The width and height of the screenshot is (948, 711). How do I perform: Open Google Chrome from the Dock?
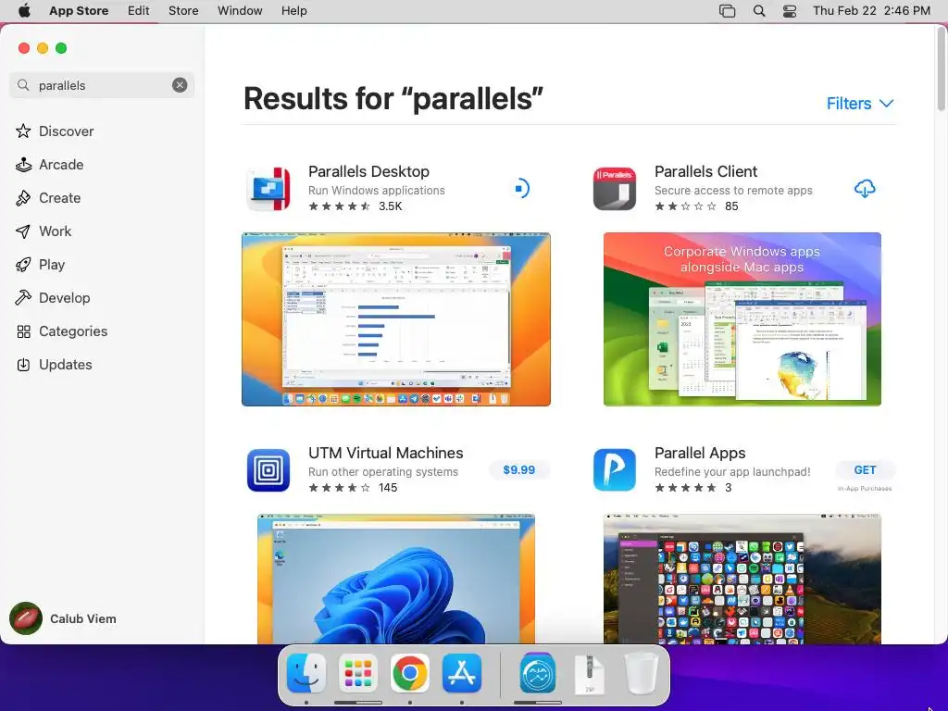410,672
